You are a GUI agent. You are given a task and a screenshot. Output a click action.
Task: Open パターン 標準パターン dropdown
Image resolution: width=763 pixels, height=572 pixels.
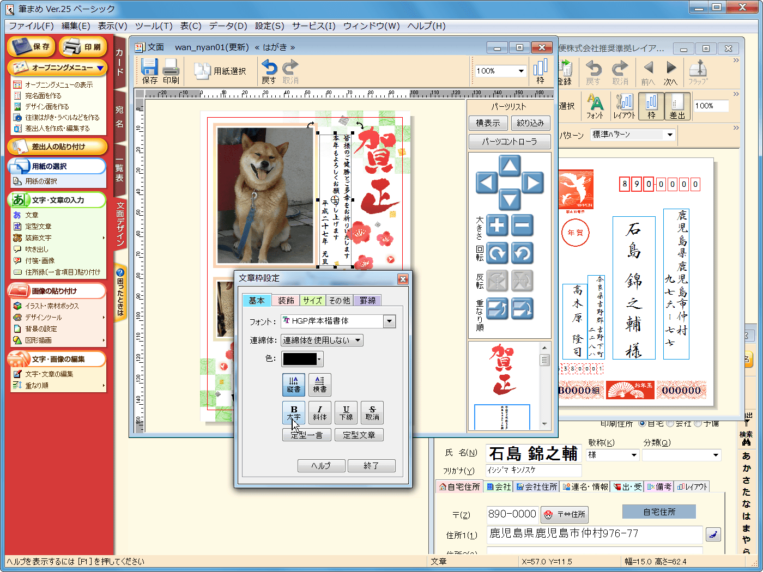[x=670, y=135]
